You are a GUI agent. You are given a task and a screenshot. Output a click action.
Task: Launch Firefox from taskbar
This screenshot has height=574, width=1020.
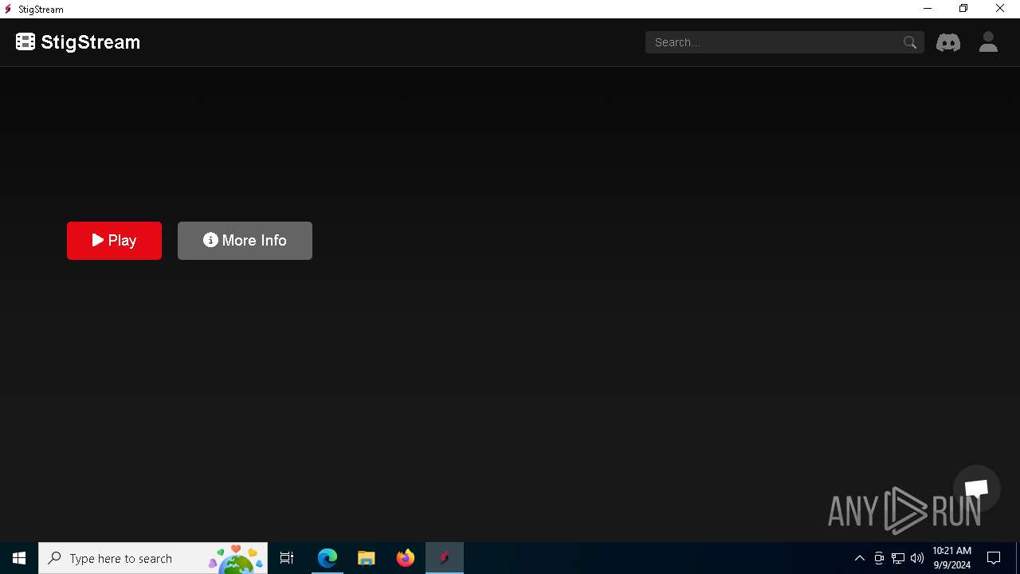406,558
